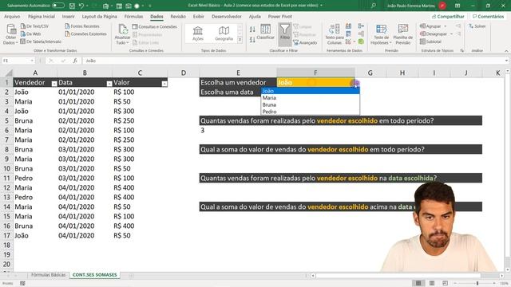511x287 pixels.
Task: Open the Valor column filter dropdown
Action: click(x=164, y=84)
